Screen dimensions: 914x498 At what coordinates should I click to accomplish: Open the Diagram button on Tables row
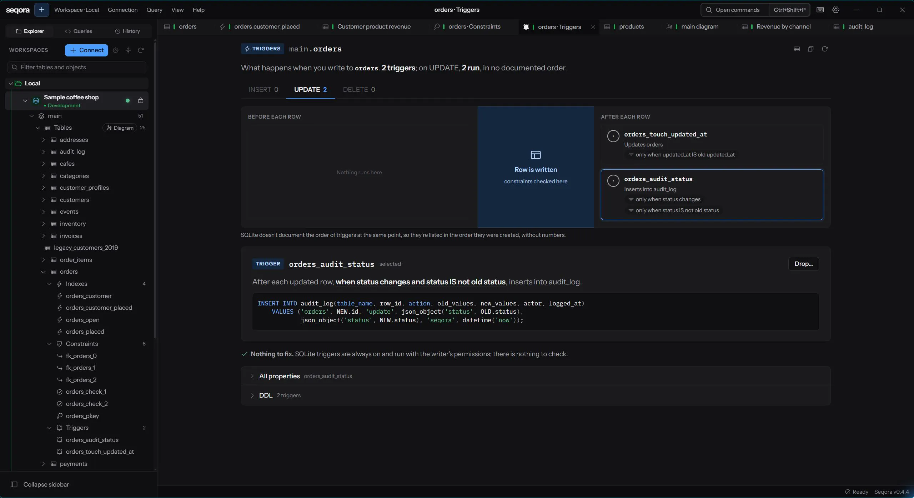click(120, 128)
